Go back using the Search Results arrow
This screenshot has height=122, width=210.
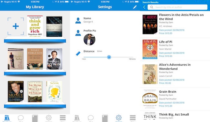(144, 7)
